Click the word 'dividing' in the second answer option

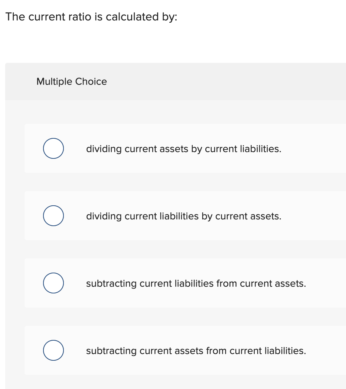tap(104, 216)
